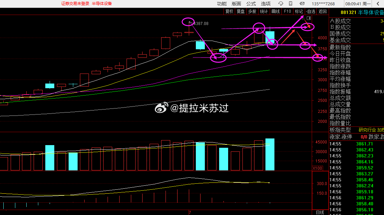Click the 多股 toolbar button
The width and height of the screenshot is (384, 215).
click(x=252, y=12)
